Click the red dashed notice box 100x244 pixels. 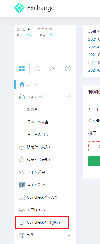[x=94, y=146]
